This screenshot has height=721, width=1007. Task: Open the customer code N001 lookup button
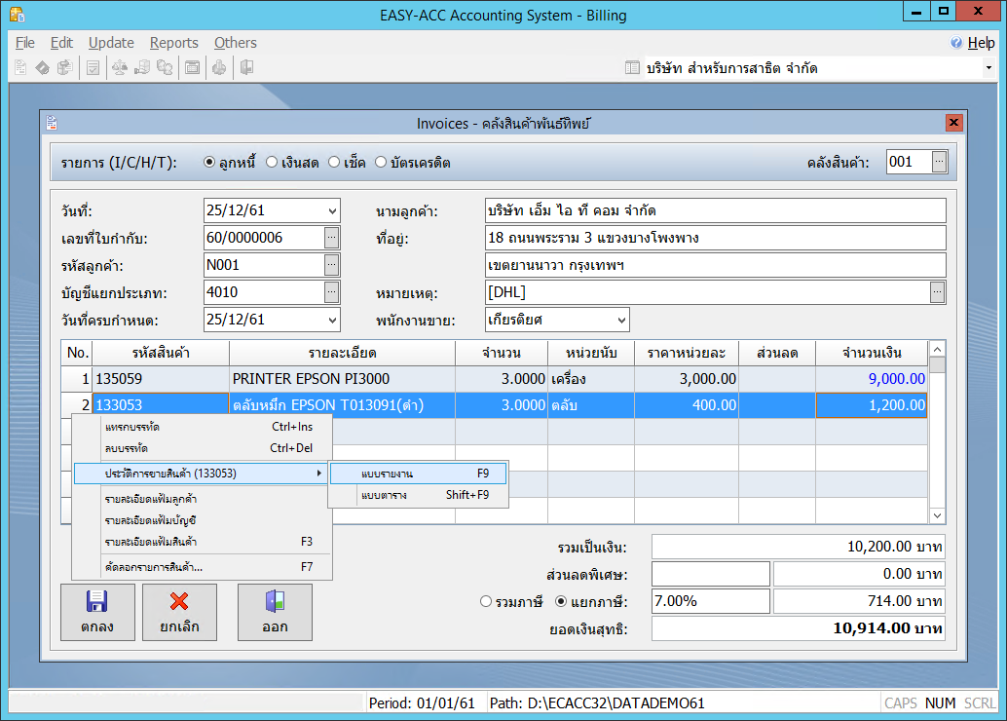(x=332, y=264)
